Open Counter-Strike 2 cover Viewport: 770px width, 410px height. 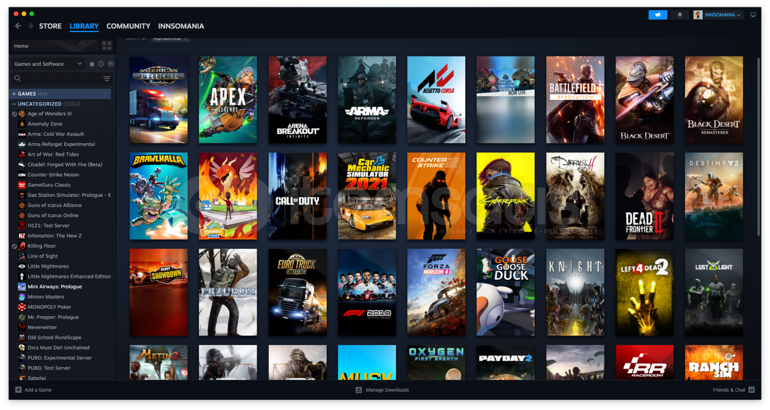pos(436,196)
